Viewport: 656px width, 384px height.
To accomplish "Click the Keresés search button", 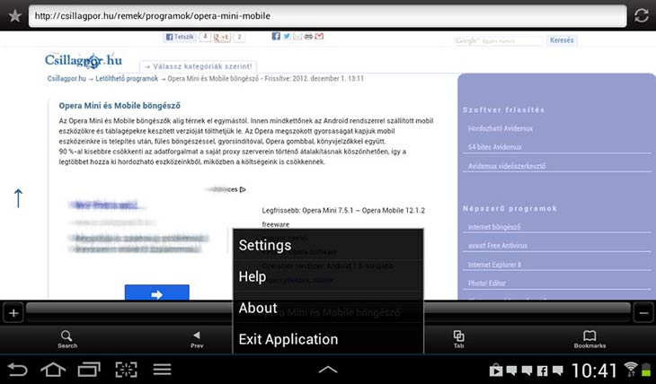I will point(562,40).
